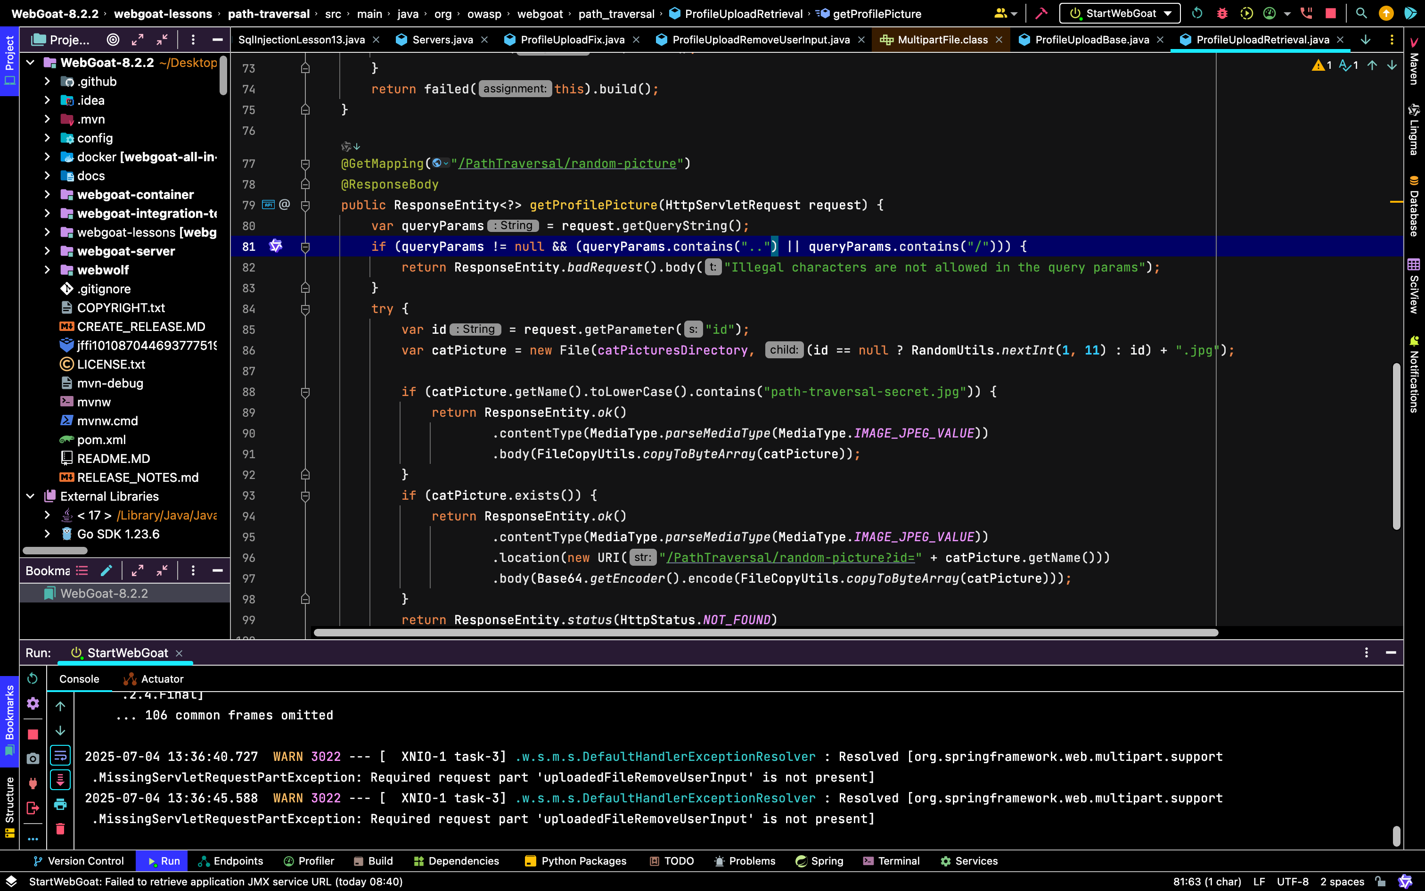Expand the webgoat-container folder

click(x=47, y=194)
